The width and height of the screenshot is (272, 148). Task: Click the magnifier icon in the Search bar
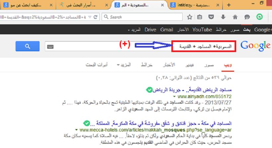click(x=106, y=17)
